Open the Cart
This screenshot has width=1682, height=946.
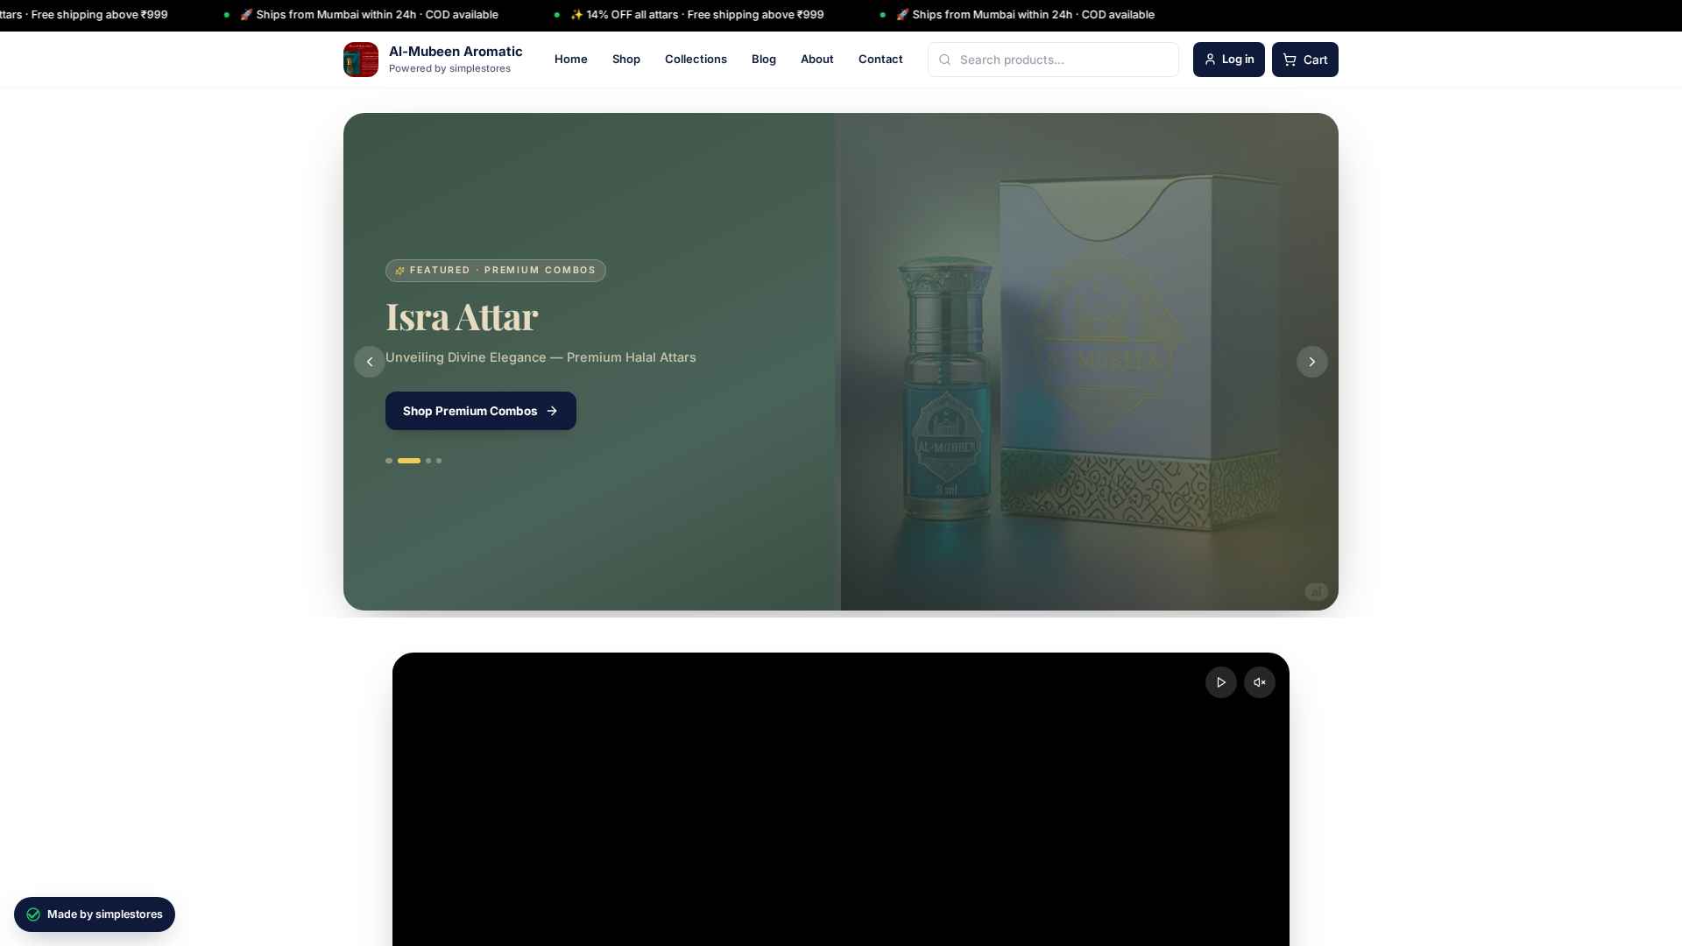pyautogui.click(x=1305, y=60)
